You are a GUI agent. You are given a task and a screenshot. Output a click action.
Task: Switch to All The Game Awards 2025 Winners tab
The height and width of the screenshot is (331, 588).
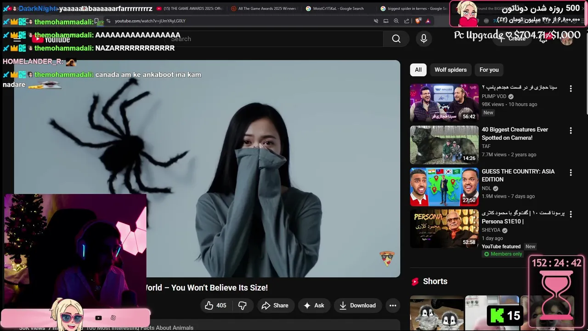coord(264,8)
